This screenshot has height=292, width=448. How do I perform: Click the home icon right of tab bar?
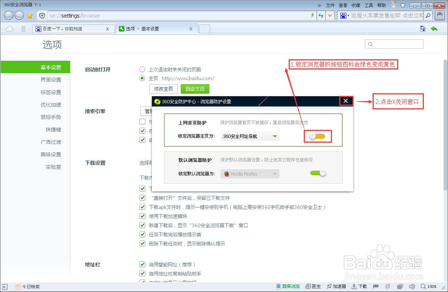click(422, 29)
